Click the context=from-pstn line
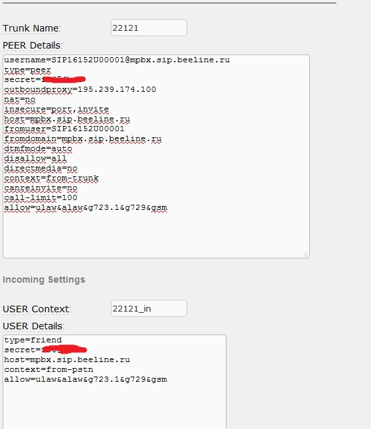Screen dimensions: 371x429 tap(49, 369)
